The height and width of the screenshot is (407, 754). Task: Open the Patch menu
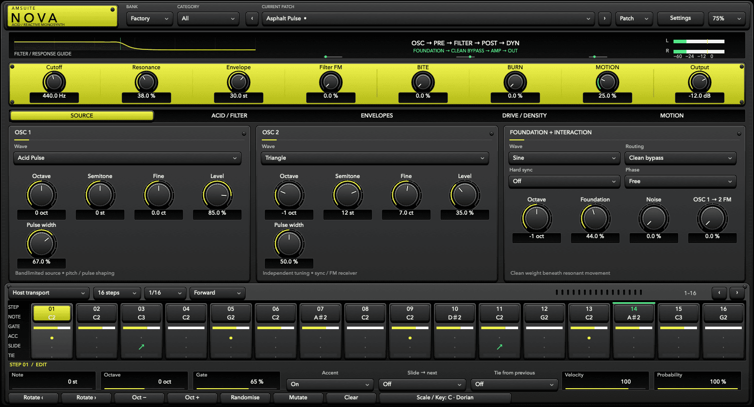(x=634, y=18)
